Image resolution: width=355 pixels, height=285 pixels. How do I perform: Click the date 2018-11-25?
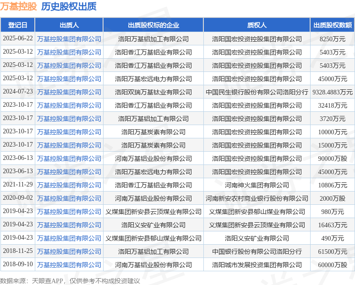18,251
